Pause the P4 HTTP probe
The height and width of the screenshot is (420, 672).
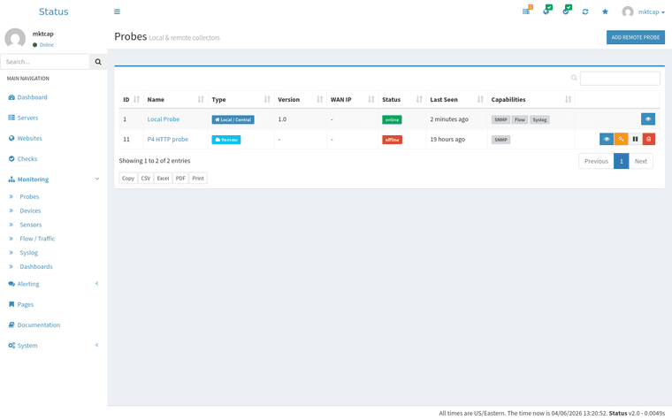(635, 139)
